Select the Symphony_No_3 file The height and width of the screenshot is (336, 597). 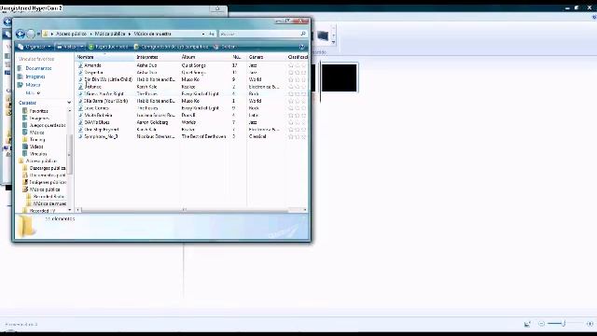tap(101, 136)
